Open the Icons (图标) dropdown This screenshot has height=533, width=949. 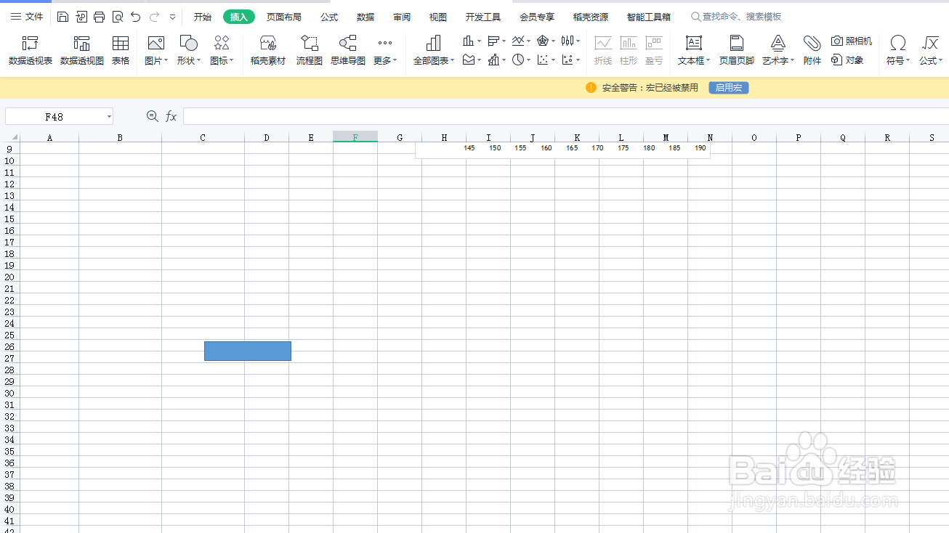[222, 51]
